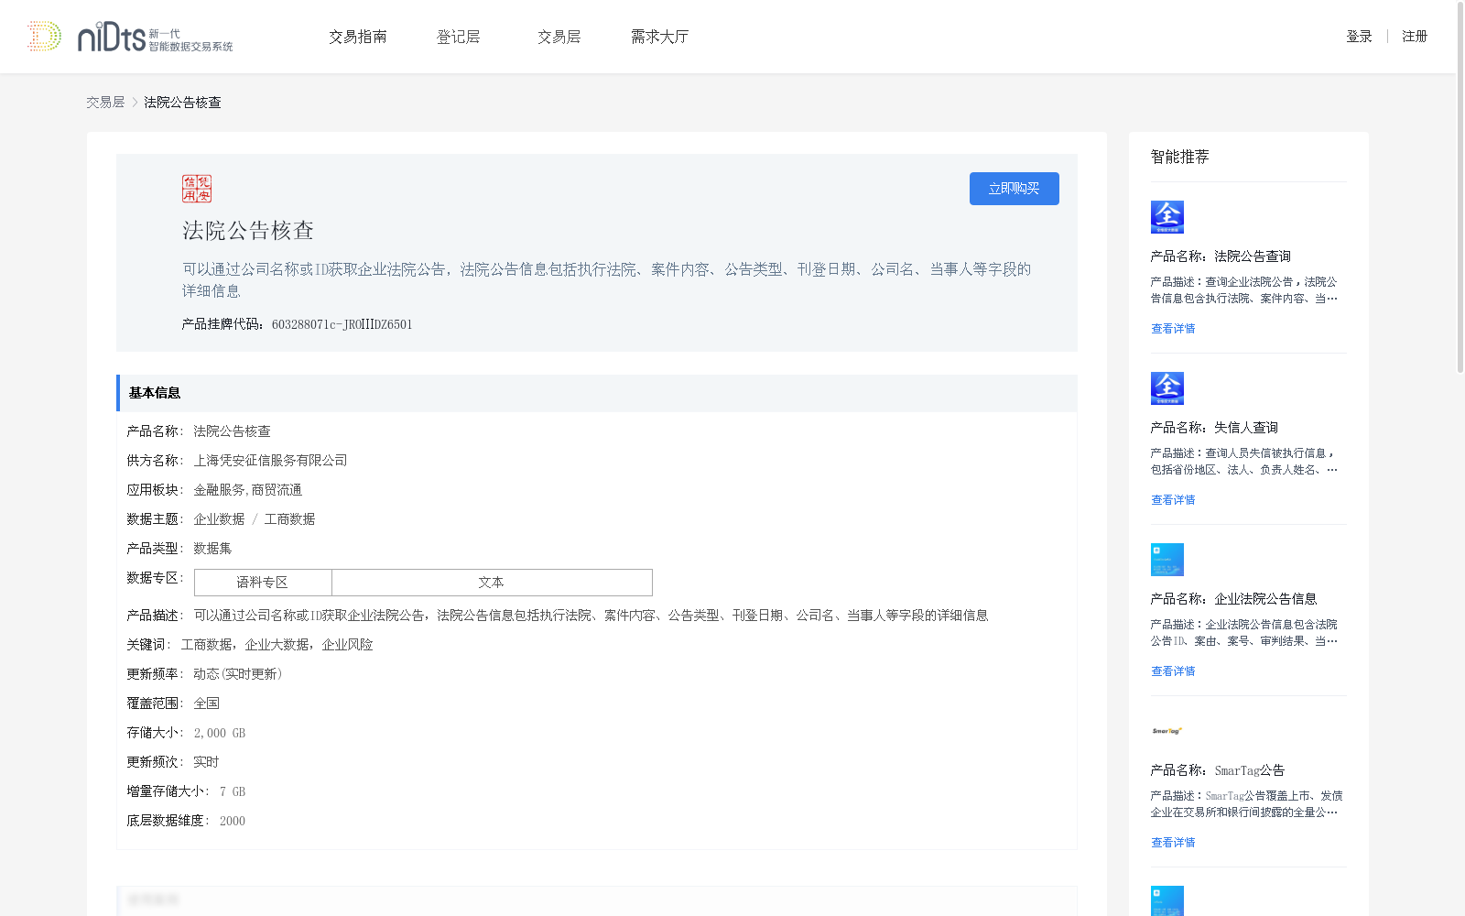This screenshot has height=916, width=1465.
Task: Click supplier name 上海凭安征信服务有限公司
Action: click(270, 461)
